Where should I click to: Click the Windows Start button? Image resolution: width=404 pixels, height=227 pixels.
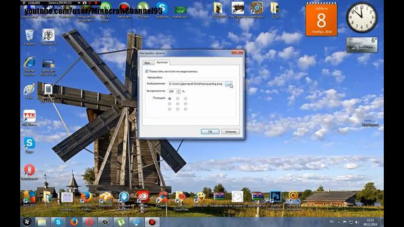(x=27, y=221)
